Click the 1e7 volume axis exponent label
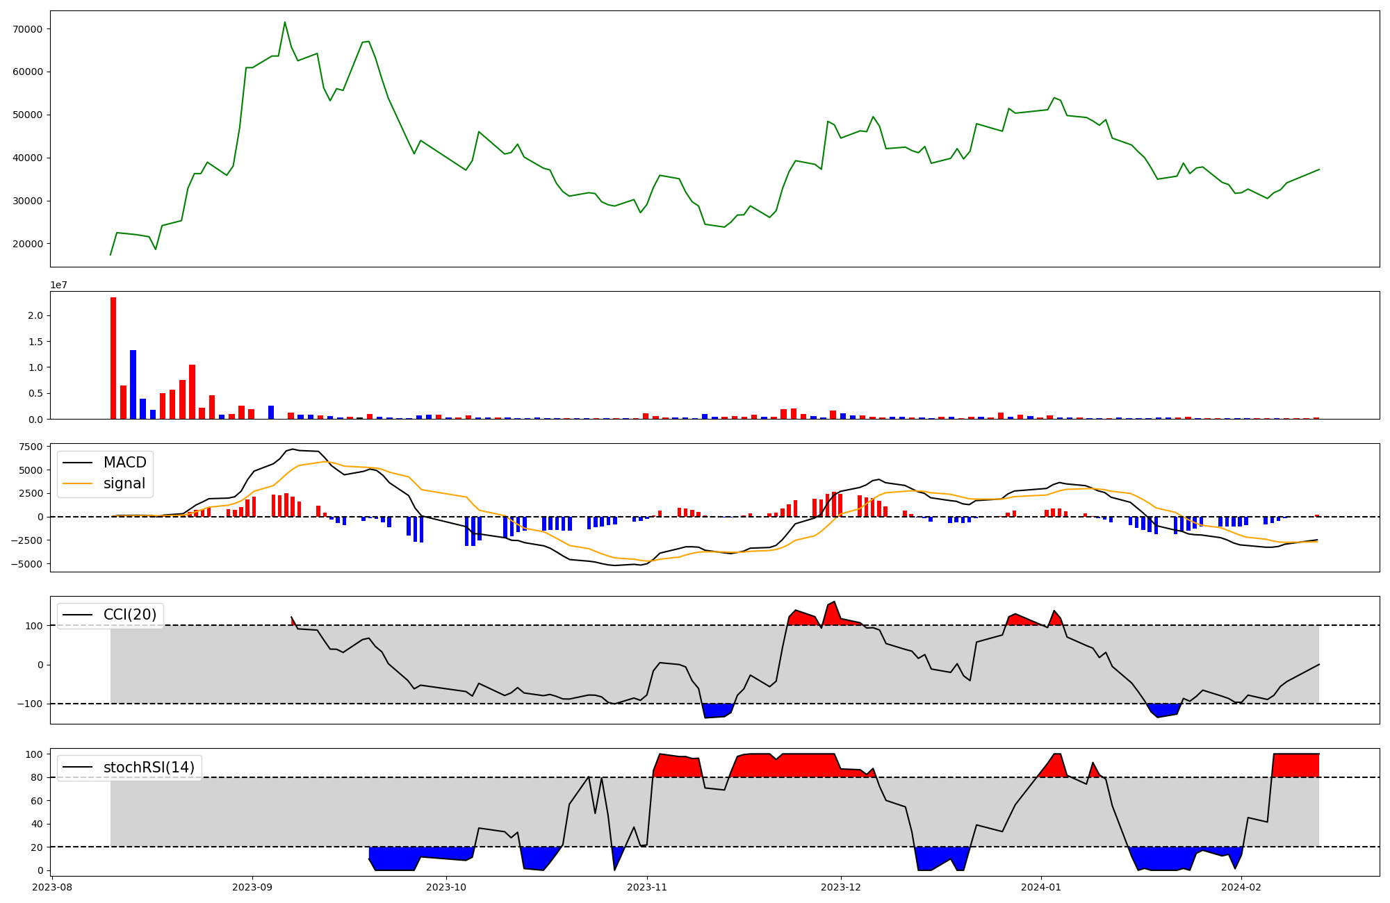The height and width of the screenshot is (903, 1390). 58,285
